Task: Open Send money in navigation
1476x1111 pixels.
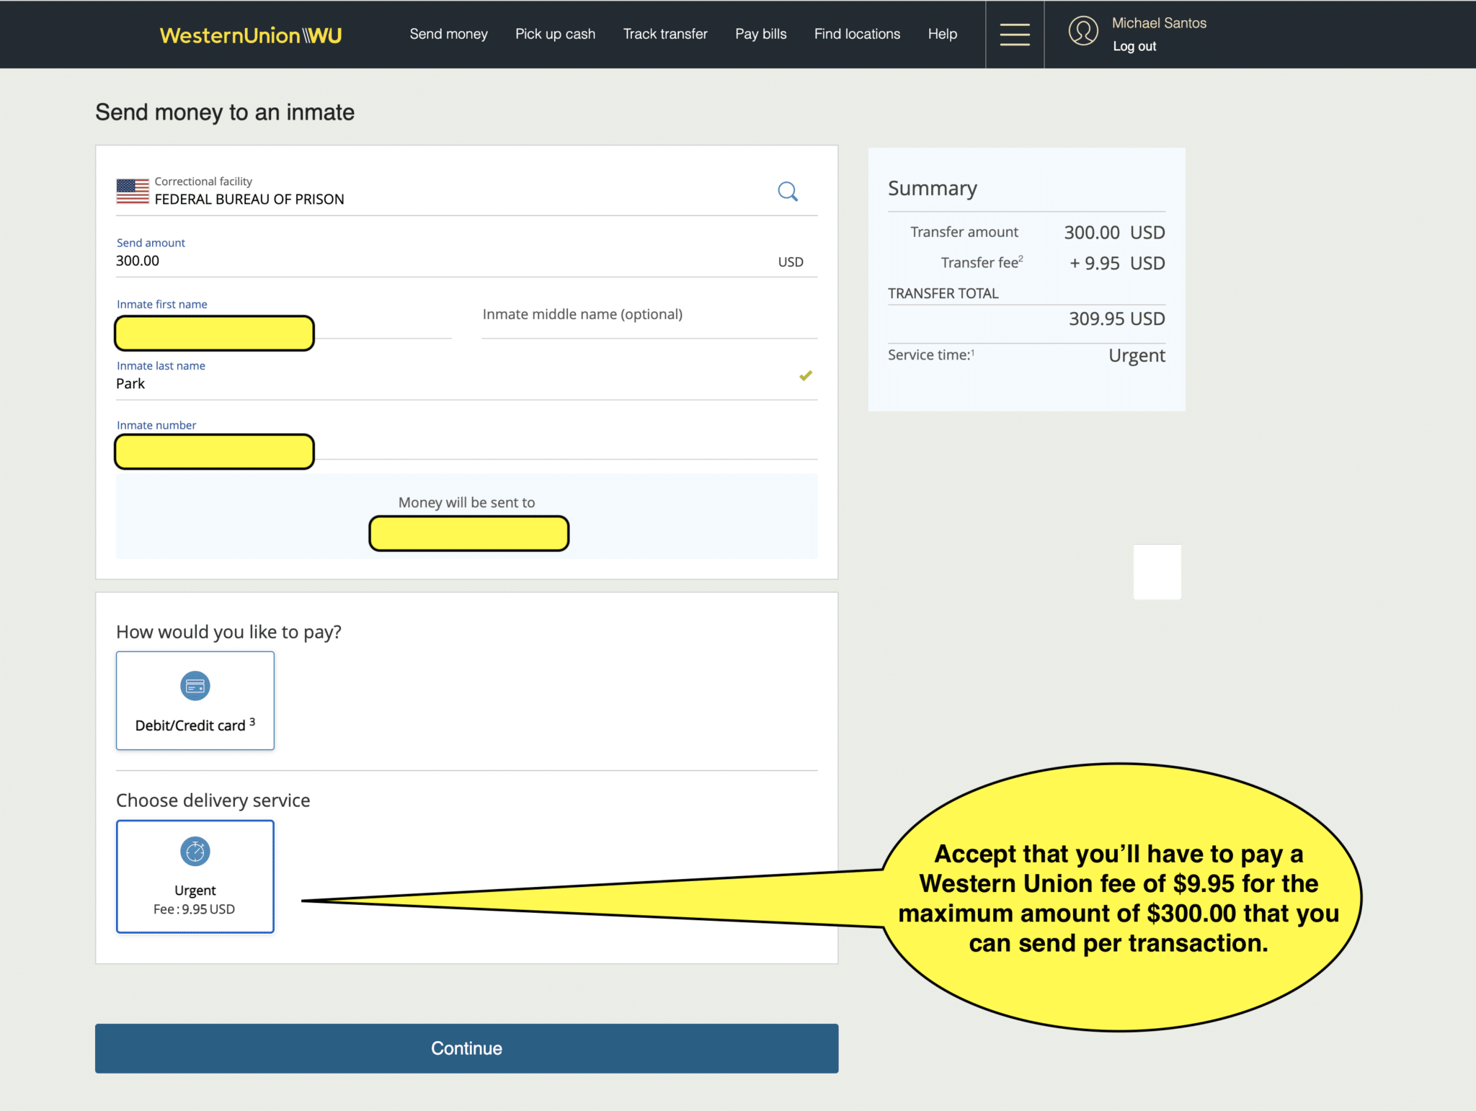Action: coord(448,34)
